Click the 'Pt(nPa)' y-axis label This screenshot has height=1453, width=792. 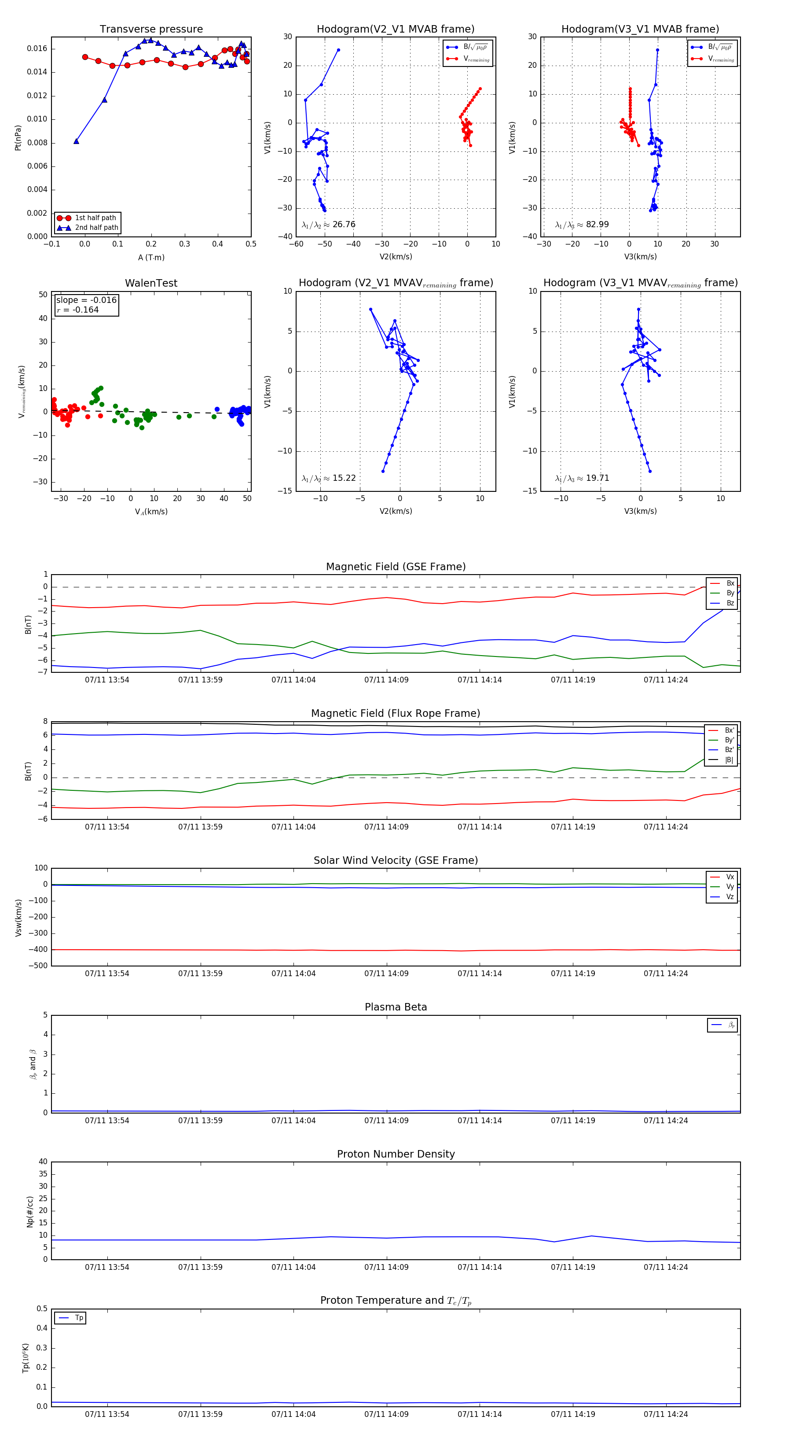(x=18, y=137)
